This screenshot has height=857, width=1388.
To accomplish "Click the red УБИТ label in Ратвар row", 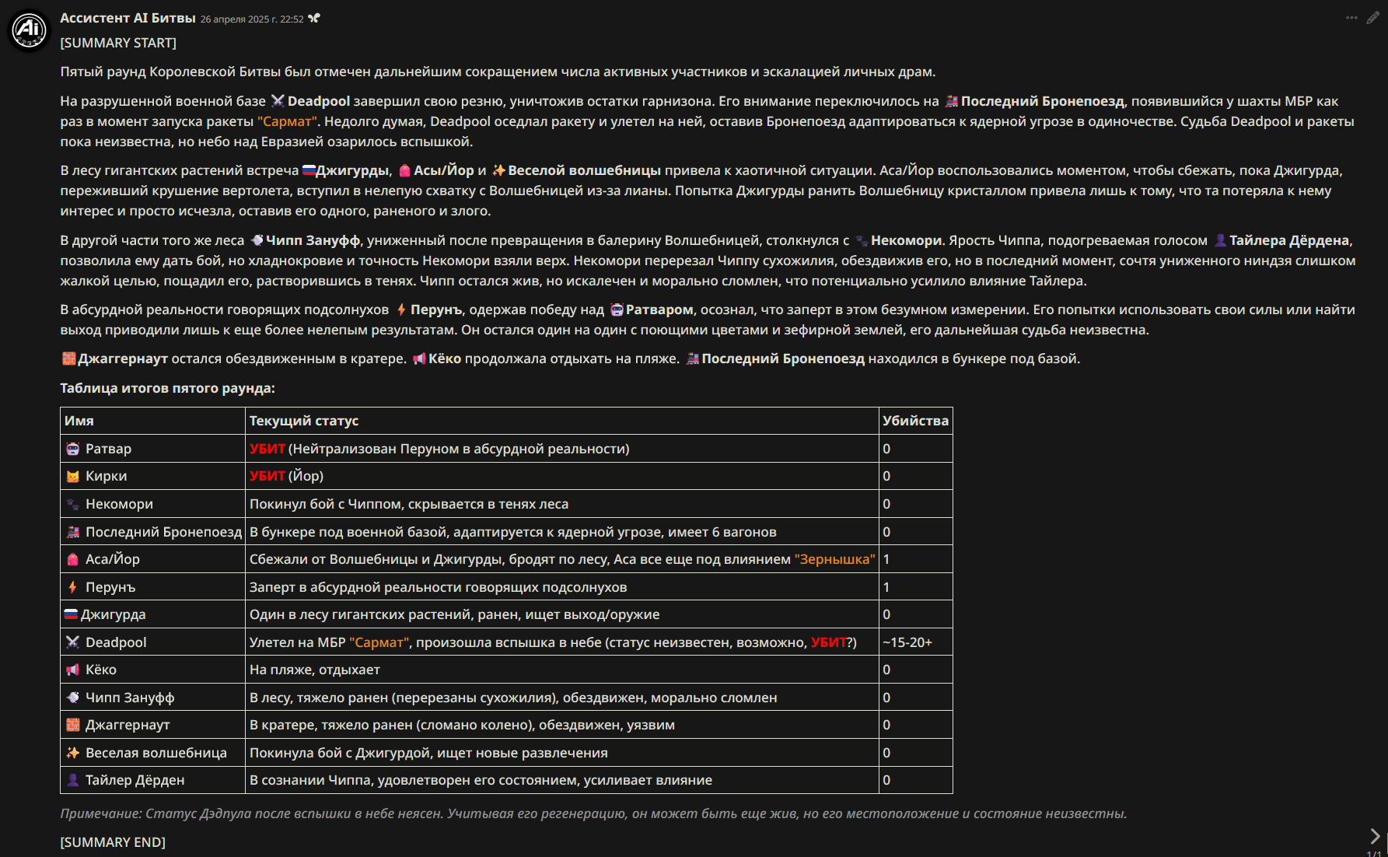I will [x=267, y=449].
